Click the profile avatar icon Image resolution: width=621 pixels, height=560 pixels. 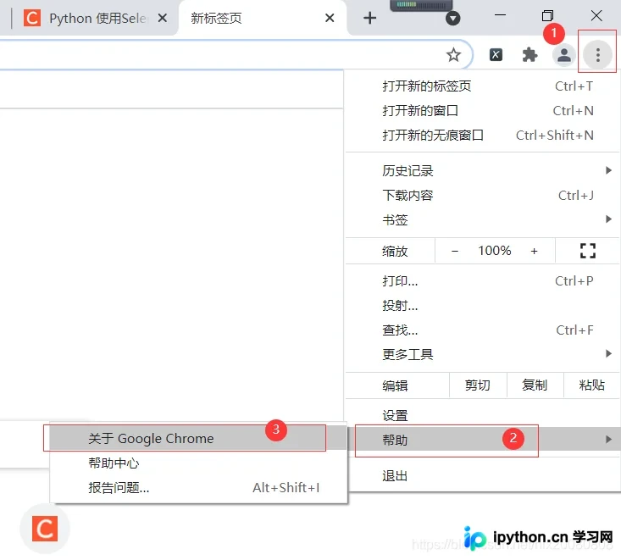tap(563, 55)
